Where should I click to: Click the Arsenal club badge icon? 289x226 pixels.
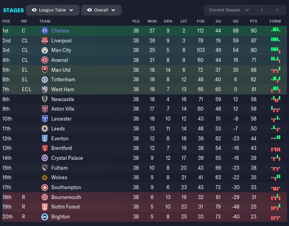[45, 60]
